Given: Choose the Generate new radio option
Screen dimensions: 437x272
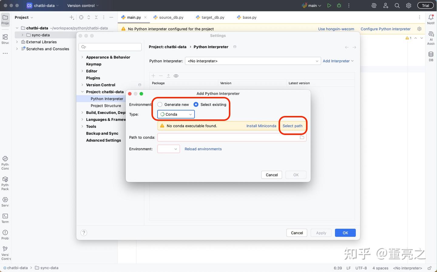Looking at the screenshot, I should point(173,104).
